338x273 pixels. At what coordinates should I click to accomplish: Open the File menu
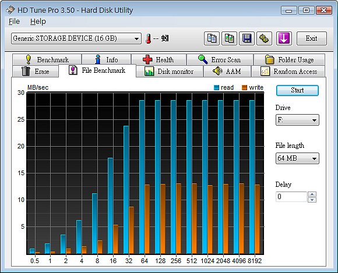coord(14,22)
